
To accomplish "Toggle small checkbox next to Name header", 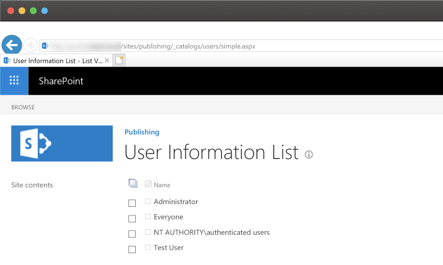I will pyautogui.click(x=148, y=184).
